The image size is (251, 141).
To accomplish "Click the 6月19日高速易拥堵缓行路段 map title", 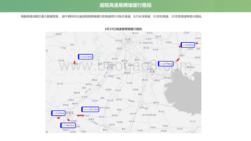I will (x=123, y=29).
